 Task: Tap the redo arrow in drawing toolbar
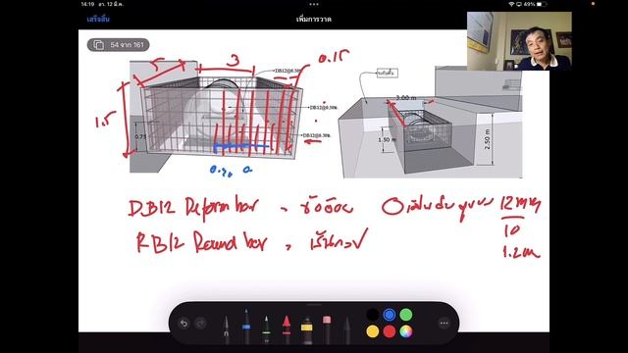[x=200, y=323]
